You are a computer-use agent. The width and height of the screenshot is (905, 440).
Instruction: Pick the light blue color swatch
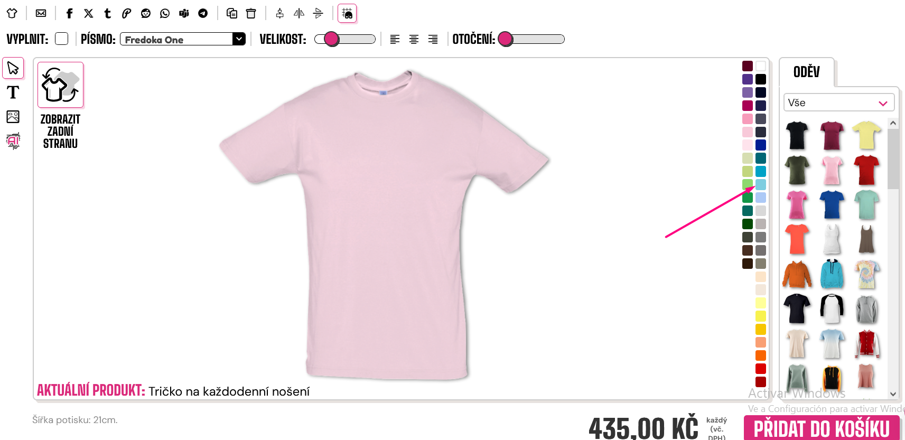click(x=761, y=184)
